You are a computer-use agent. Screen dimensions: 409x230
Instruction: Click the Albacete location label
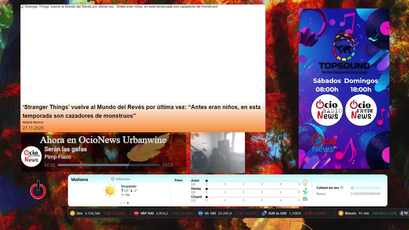tap(123, 179)
